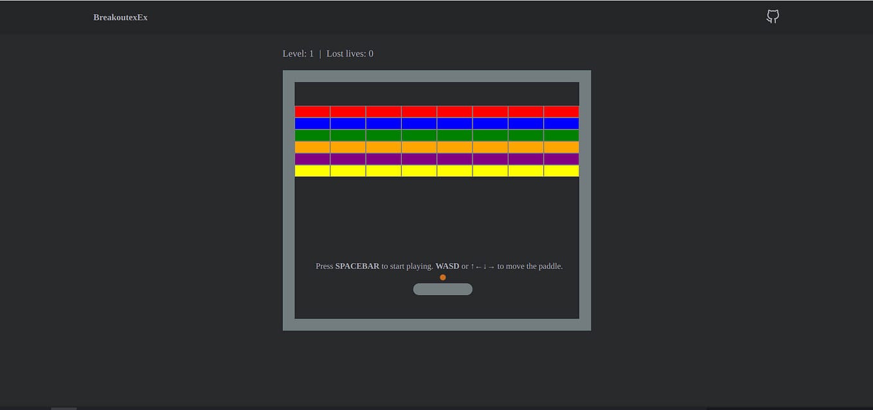
Task: Select the rightmost yellow brick
Action: tap(561, 170)
